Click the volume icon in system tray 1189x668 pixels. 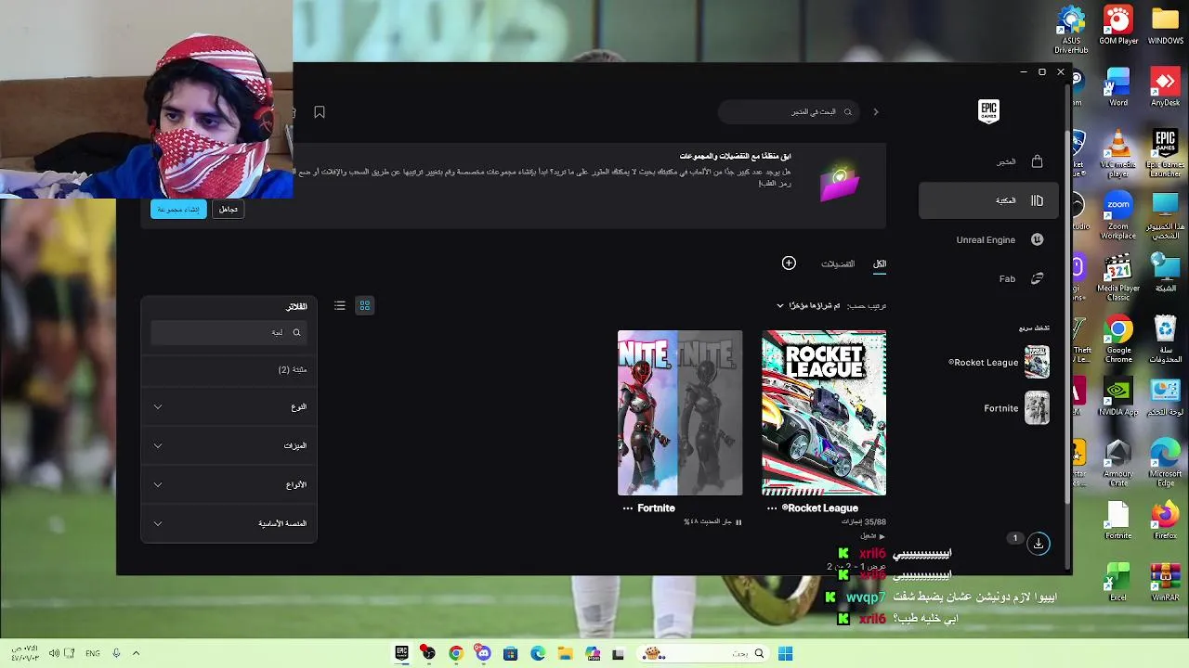pos(54,653)
